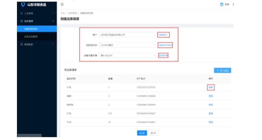Image resolution: width=262 pixels, height=140 pixels.
Task: Remove the 牛肉 row with quantity 1
Action: 211,87
